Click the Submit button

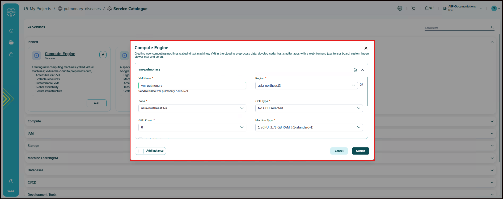(360, 151)
